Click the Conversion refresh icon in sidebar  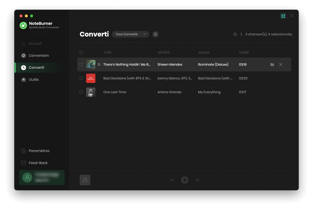click(x=23, y=55)
